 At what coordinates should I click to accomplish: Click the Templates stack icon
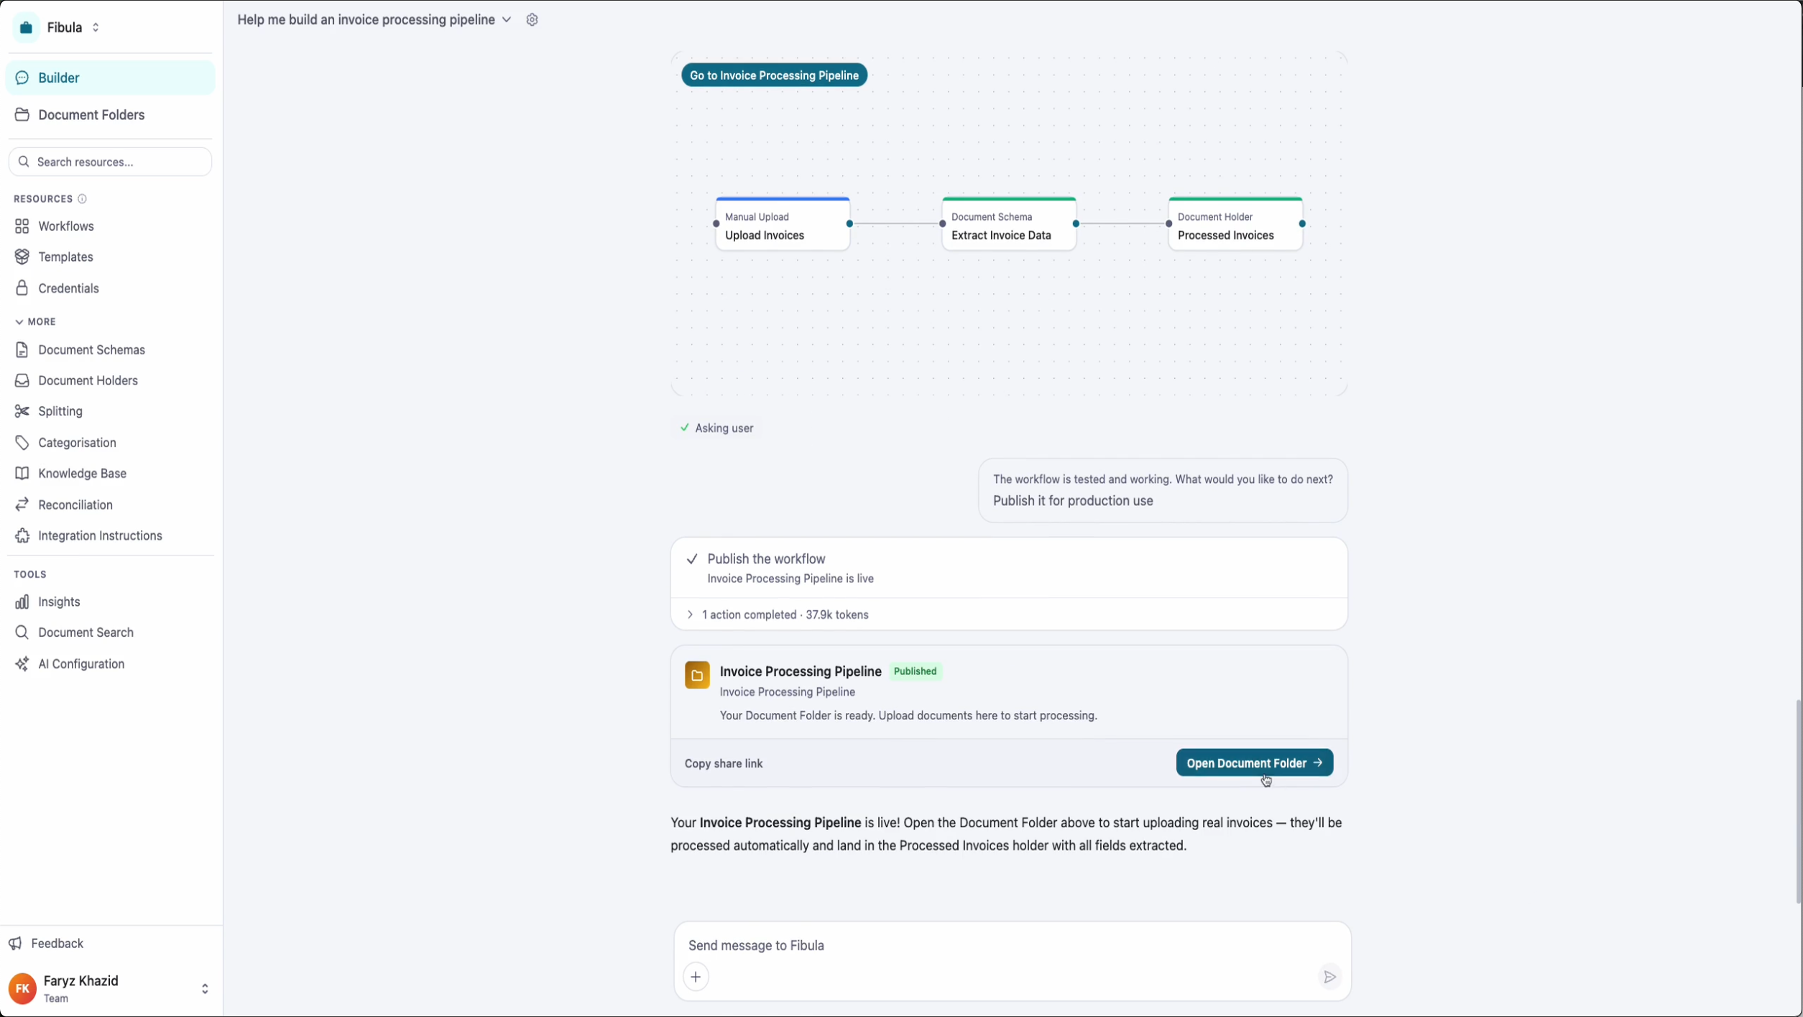coord(22,257)
